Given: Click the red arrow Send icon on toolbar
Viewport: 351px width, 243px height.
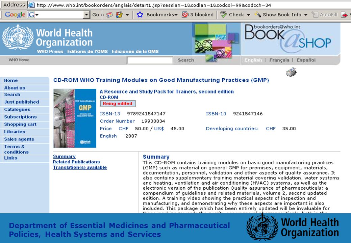Looking at the screenshot, I should (x=344, y=15).
